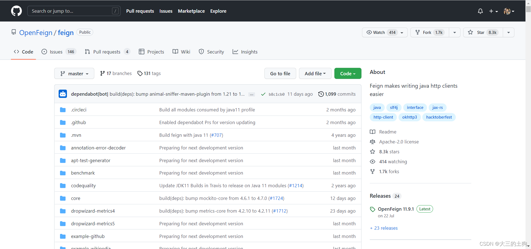Click the eye icon beside 414 watching
Image resolution: width=531 pixels, height=249 pixels.
coord(373,162)
